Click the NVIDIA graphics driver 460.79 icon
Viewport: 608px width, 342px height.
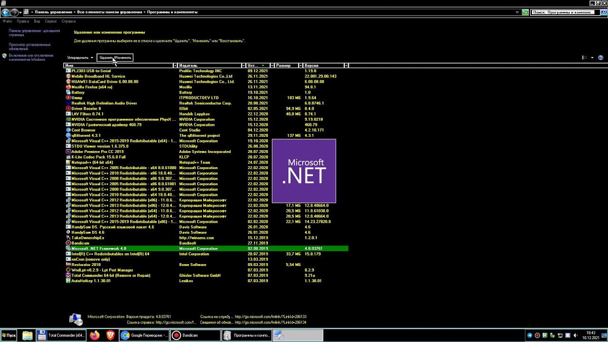(68, 124)
